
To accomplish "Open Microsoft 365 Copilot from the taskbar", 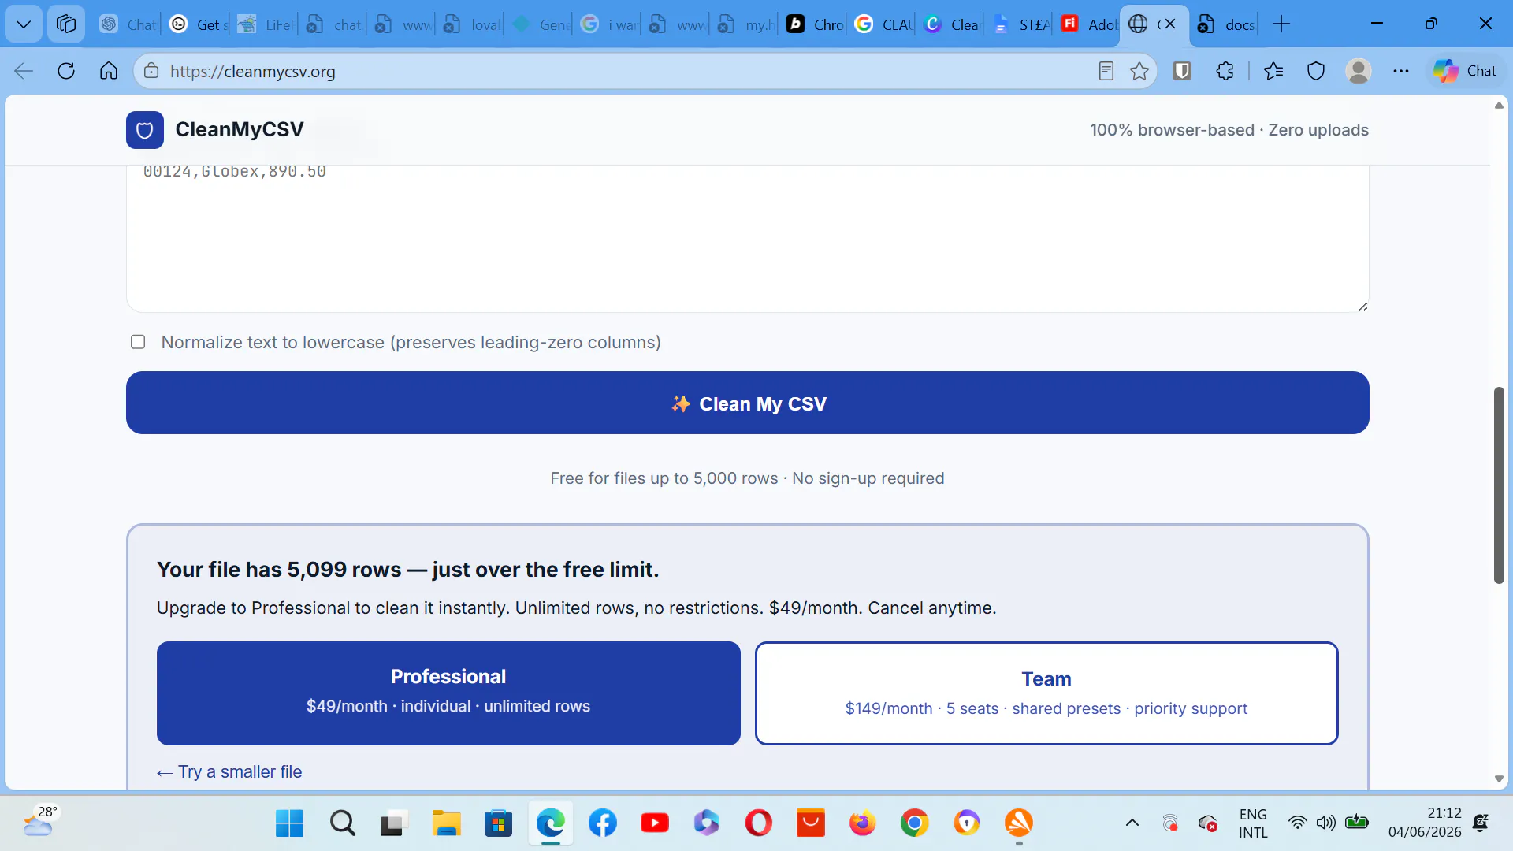I will [707, 823].
